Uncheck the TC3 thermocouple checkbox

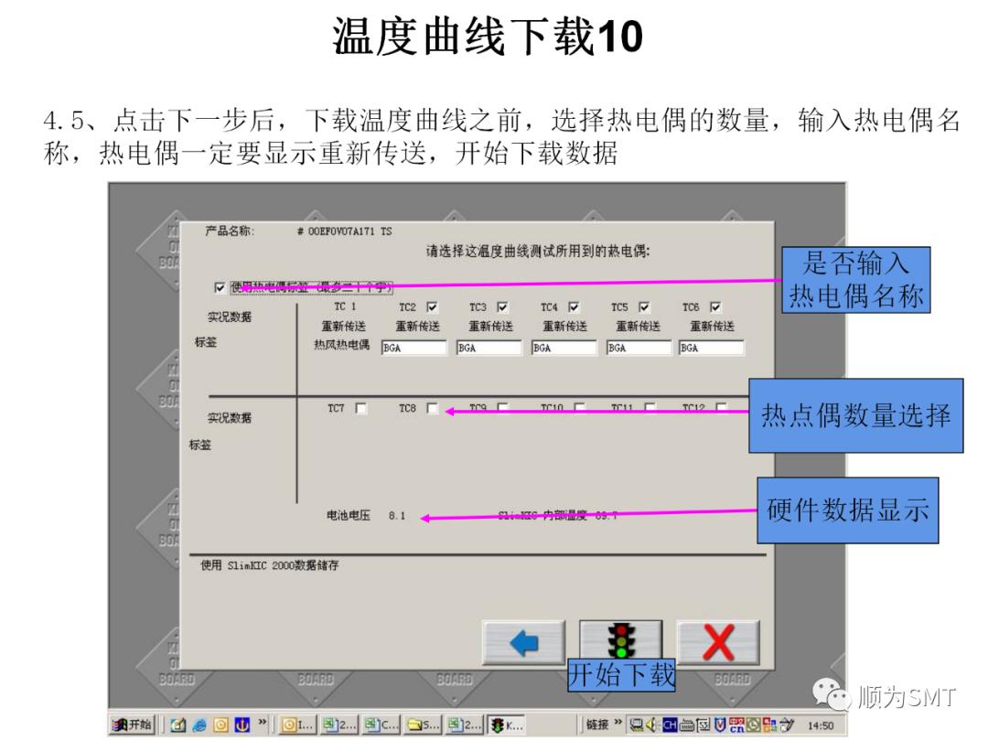click(x=502, y=306)
